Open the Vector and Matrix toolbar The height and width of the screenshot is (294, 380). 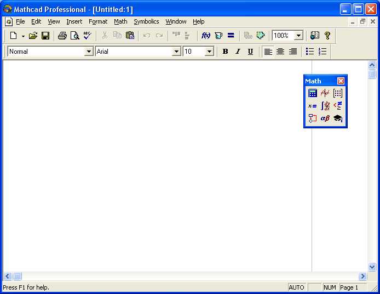click(338, 93)
